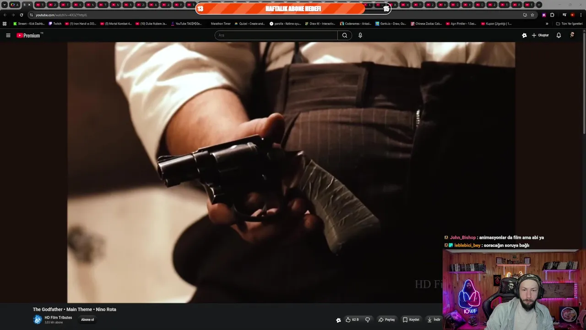The image size is (586, 330).
Task: Open parolla - Kelime oyunu bookmark
Action: coord(285,23)
